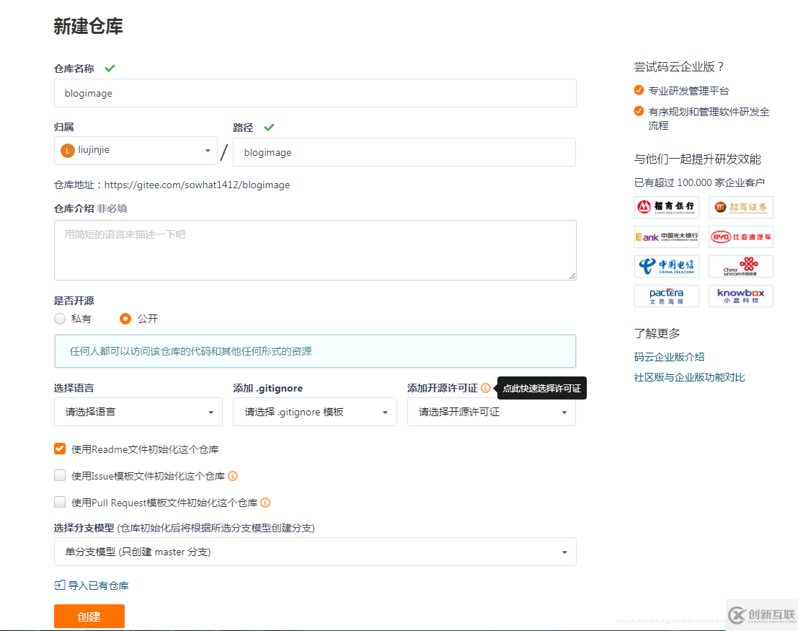The image size is (798, 631).
Task: Select the 中国电信 company logo
Action: coord(666,266)
